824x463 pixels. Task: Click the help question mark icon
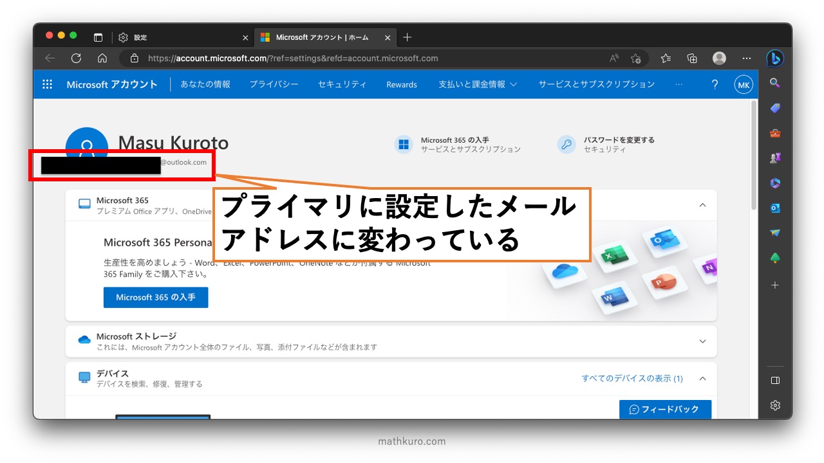pyautogui.click(x=715, y=84)
